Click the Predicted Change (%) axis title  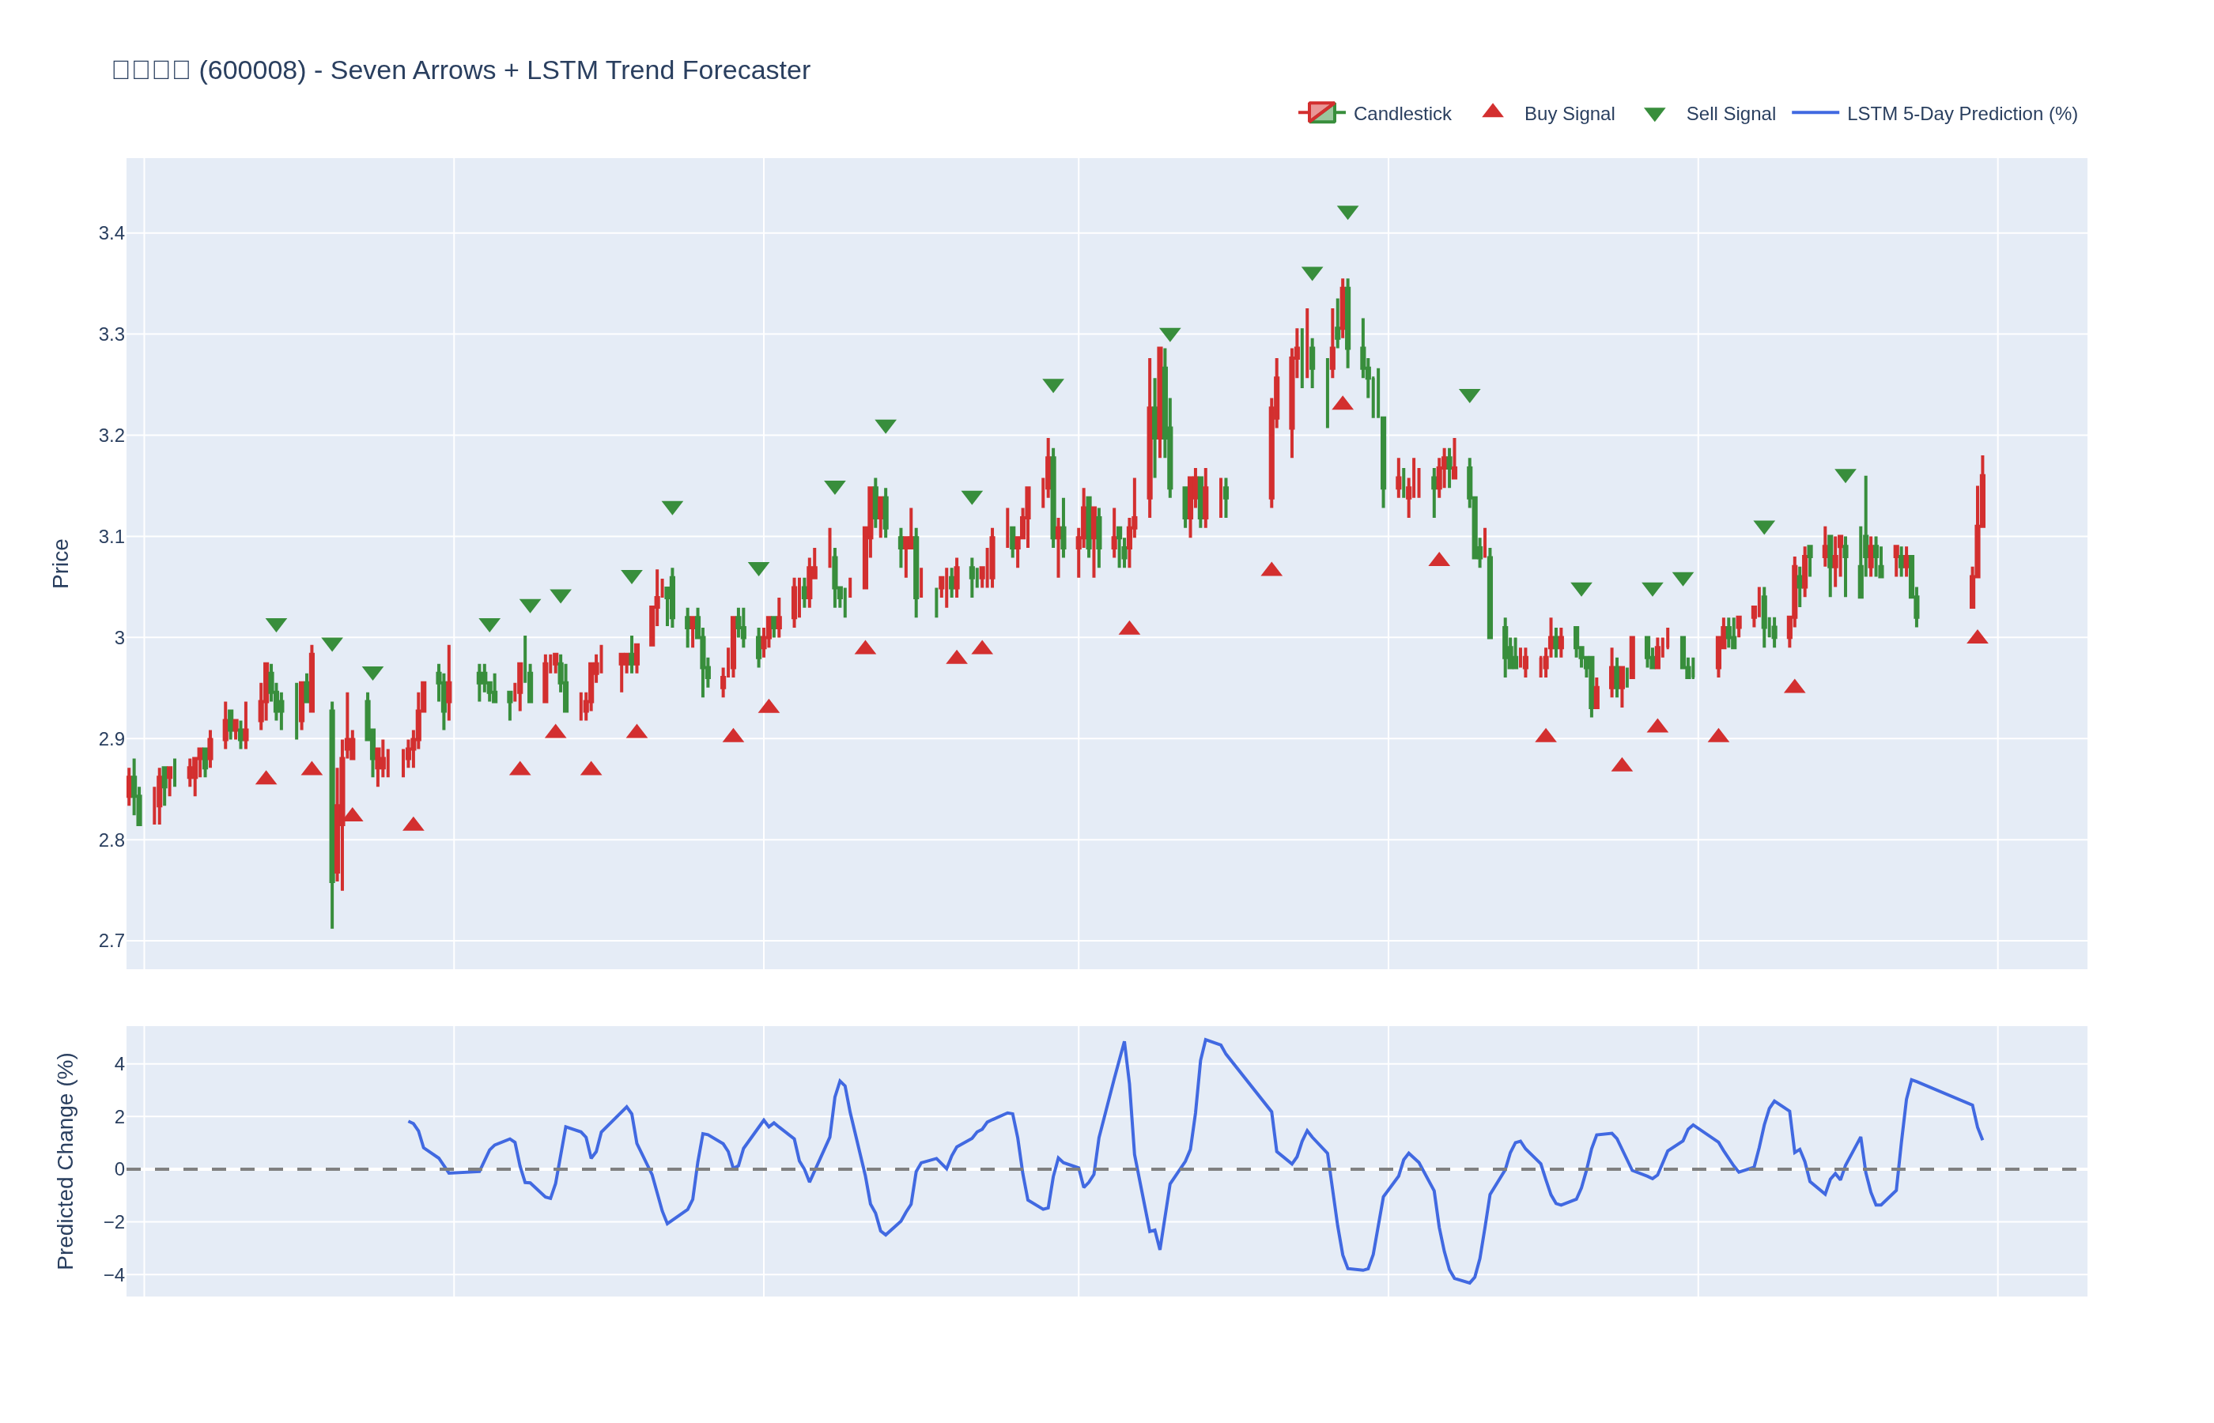[65, 1161]
